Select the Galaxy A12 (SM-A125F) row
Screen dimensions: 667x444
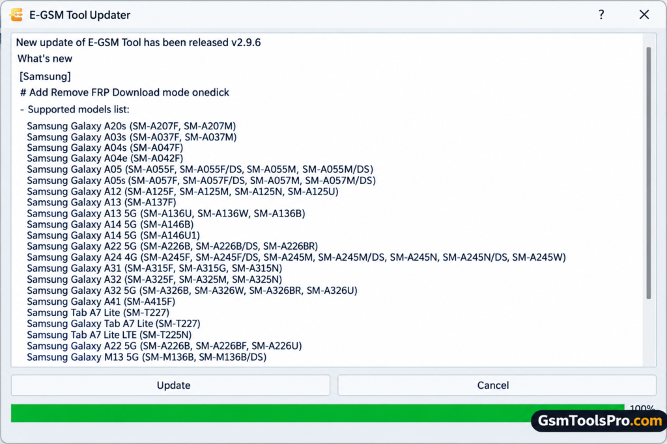click(x=183, y=191)
